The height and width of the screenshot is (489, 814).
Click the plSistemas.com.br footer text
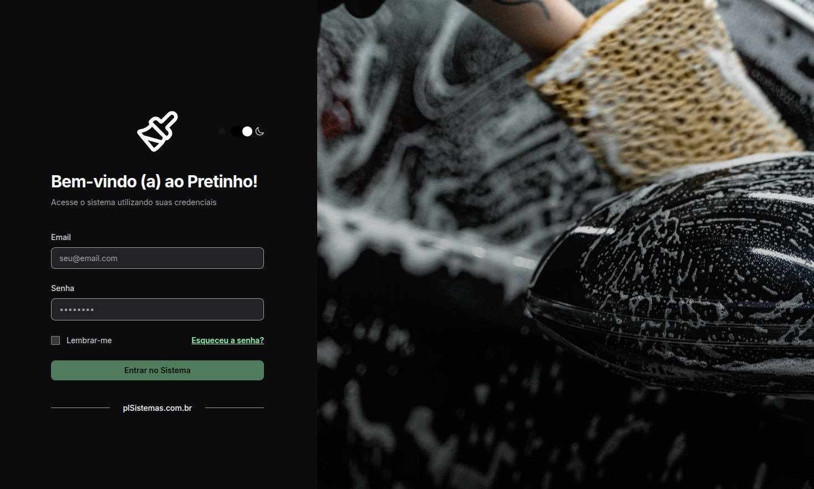point(157,408)
